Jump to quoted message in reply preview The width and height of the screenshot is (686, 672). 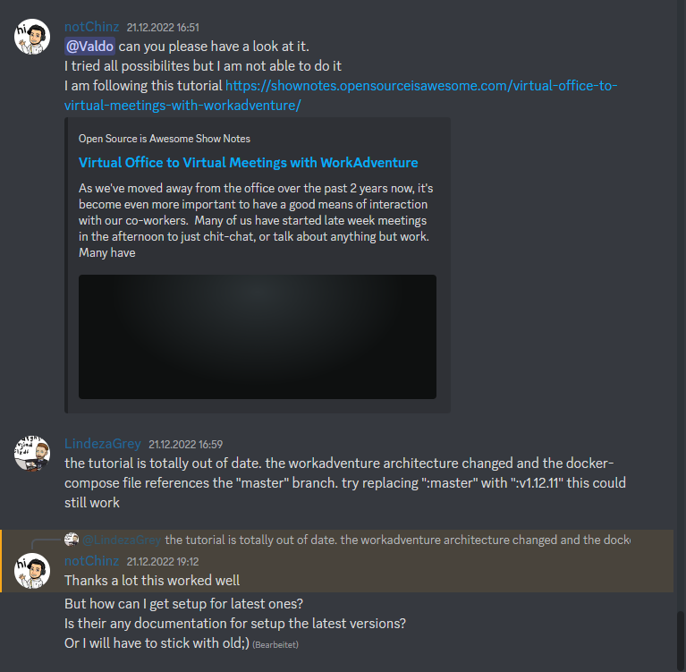(398, 540)
